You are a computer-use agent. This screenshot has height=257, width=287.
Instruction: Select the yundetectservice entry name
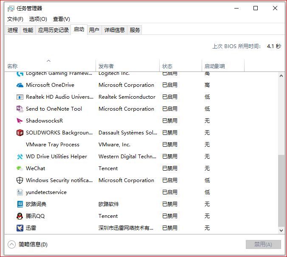pyautogui.click(x=46, y=192)
